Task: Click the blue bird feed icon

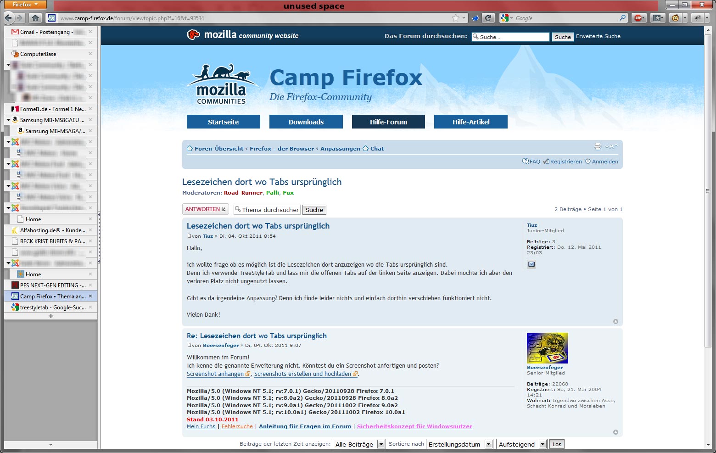Action: 475,18
